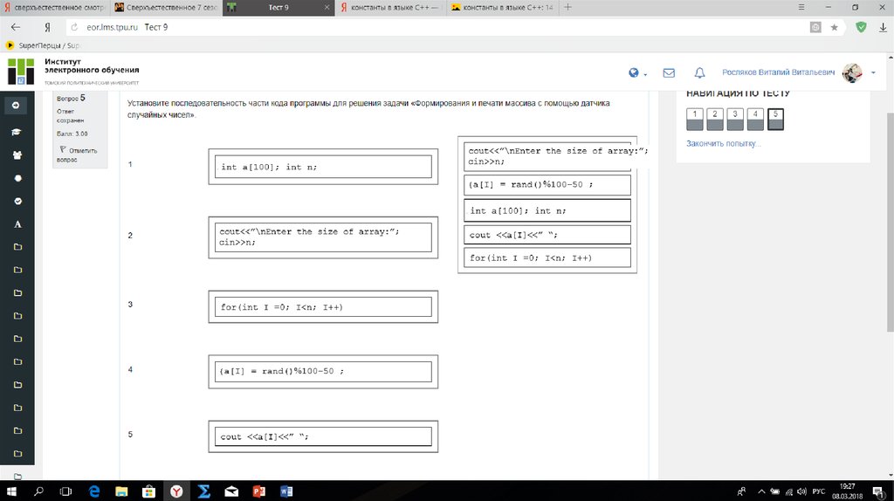Click the graduation cap sidebar icon

[17, 133]
